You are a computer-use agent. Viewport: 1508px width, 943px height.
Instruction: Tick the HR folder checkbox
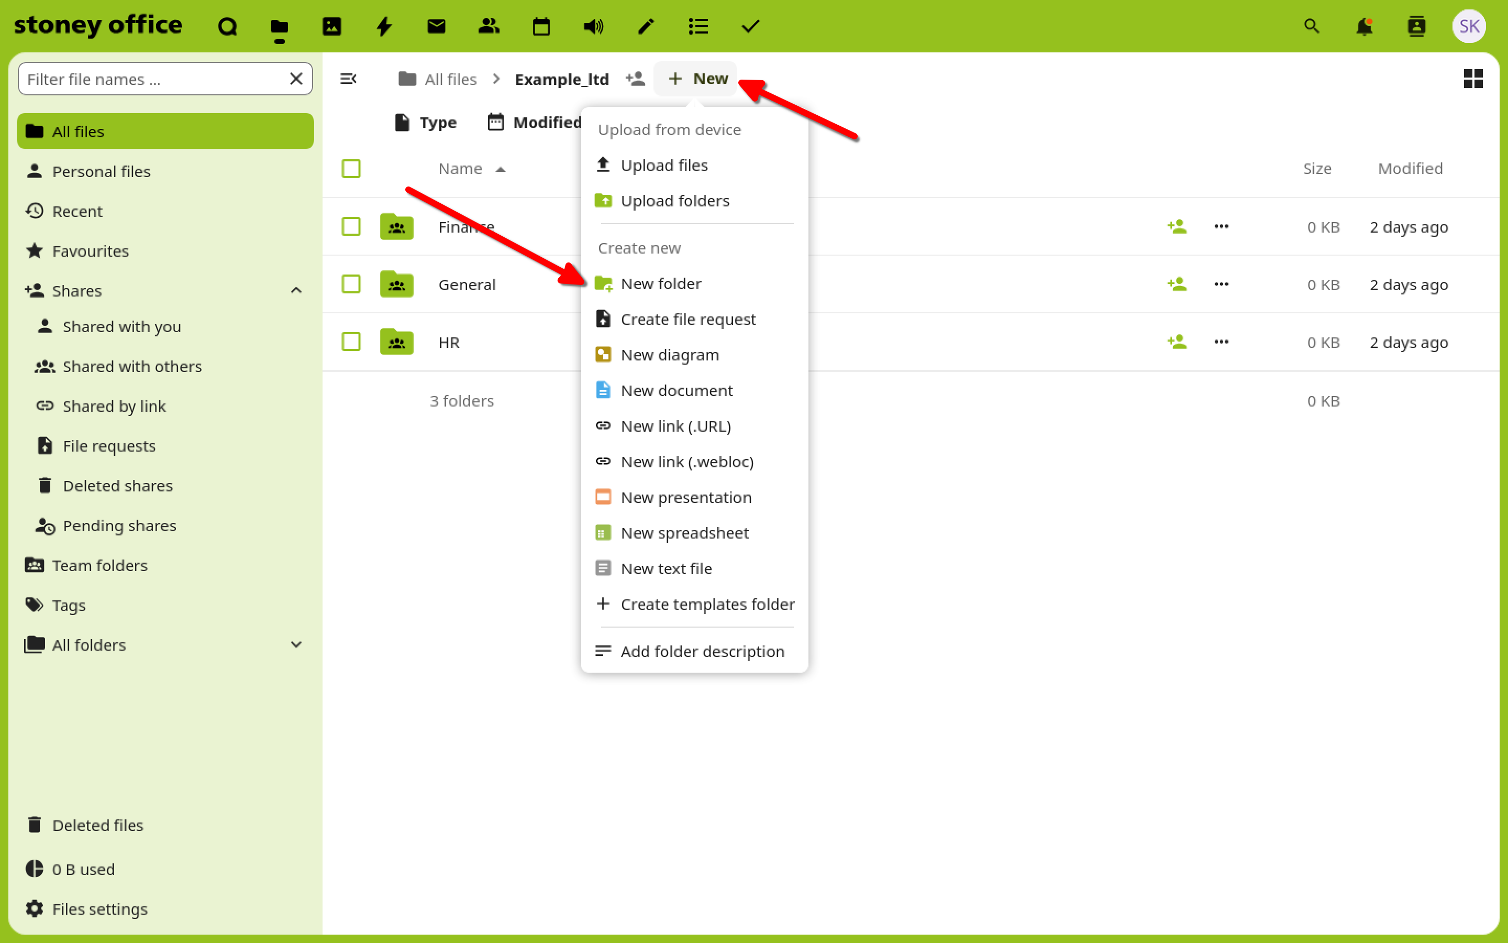tap(351, 342)
